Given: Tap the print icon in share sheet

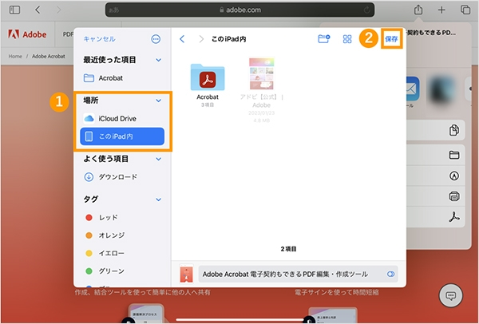Looking at the screenshot, I should [454, 196].
